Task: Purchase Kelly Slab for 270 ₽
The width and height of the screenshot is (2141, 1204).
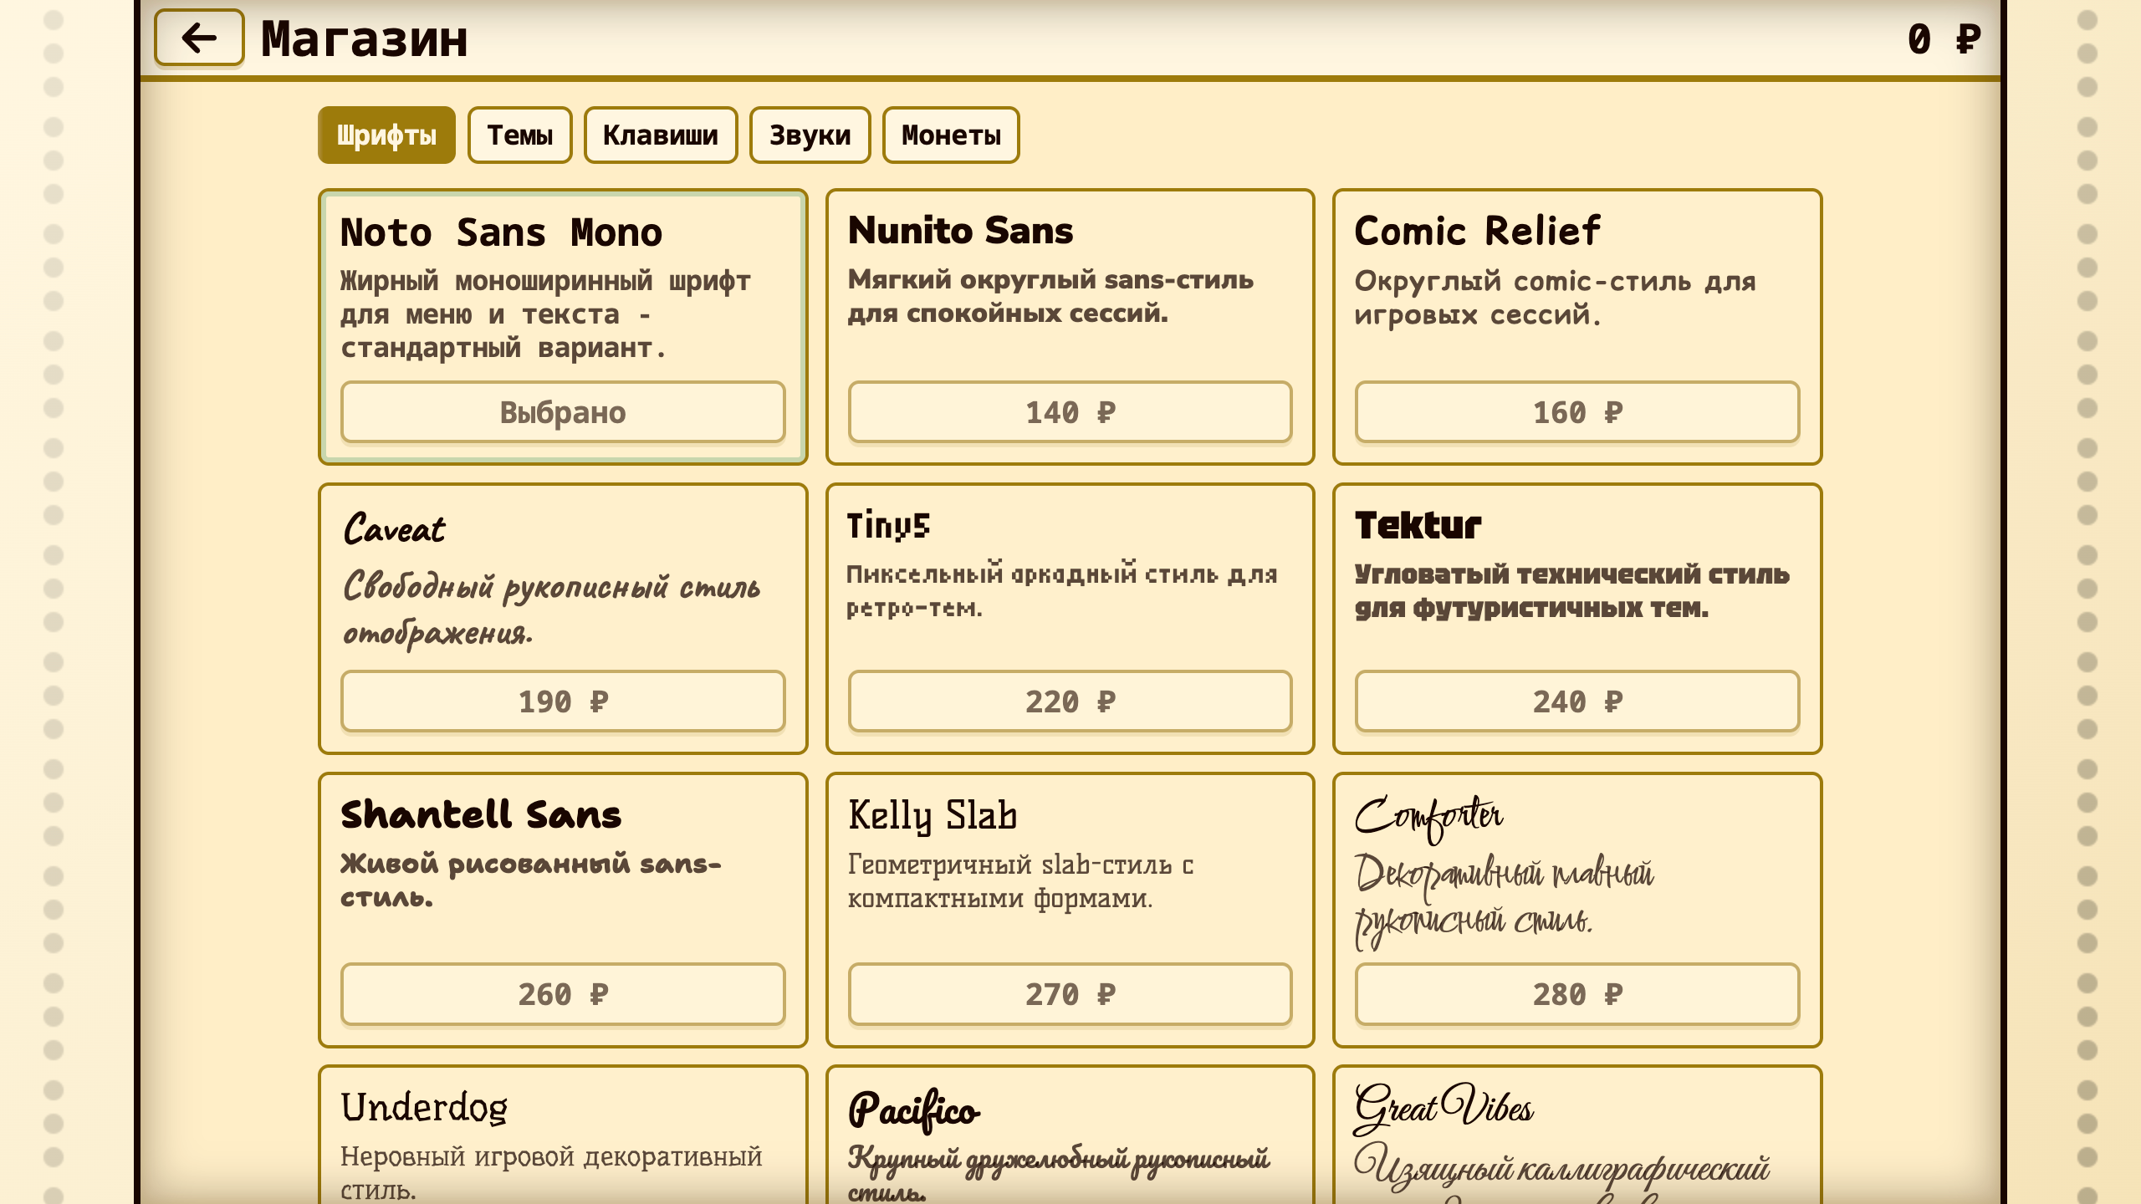Action: (x=1070, y=994)
